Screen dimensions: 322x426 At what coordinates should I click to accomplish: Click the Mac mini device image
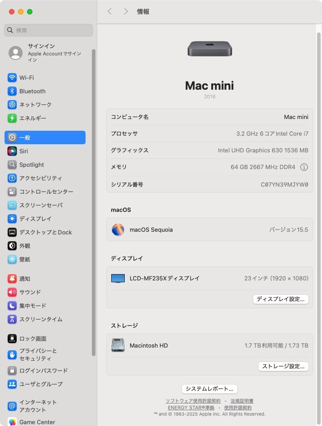click(209, 49)
